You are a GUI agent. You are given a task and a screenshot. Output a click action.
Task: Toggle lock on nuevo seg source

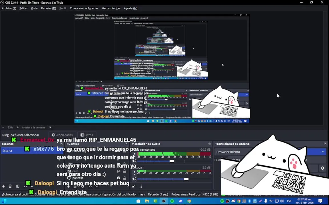(125, 151)
